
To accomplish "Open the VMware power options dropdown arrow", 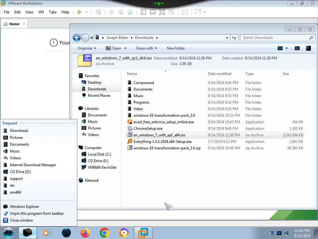I will 86,12.
